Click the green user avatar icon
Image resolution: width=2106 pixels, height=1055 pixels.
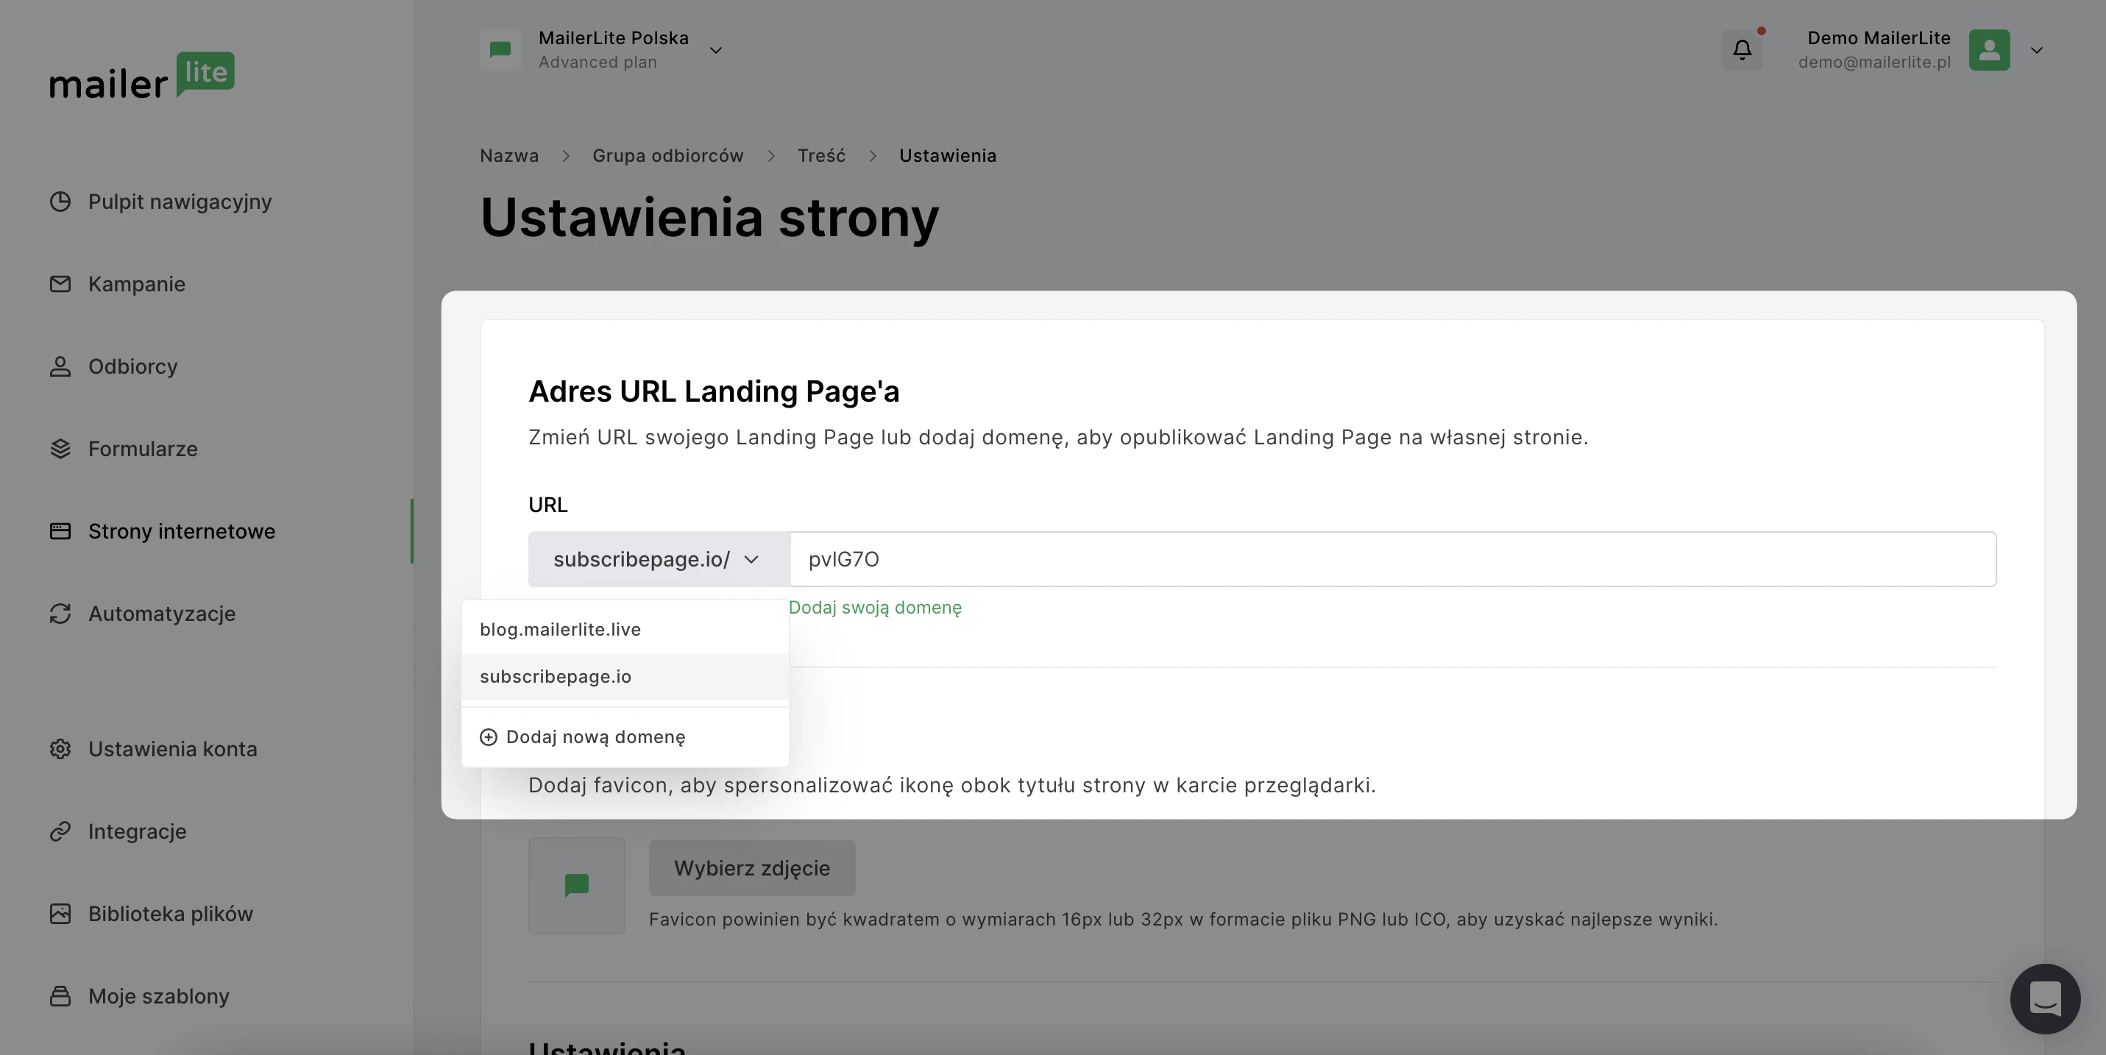(x=1988, y=50)
